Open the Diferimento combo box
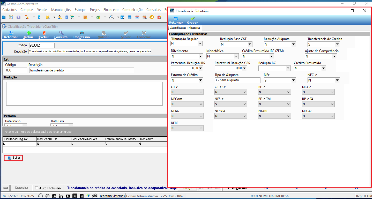 (x=201, y=56)
